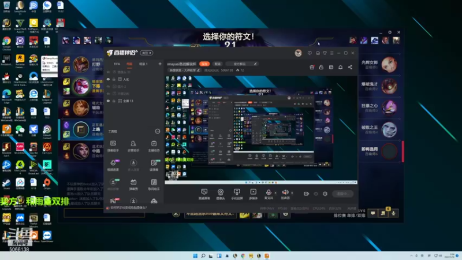Add a 多媒体 media source
Viewport: 462px width, 260px height.
coord(253,194)
